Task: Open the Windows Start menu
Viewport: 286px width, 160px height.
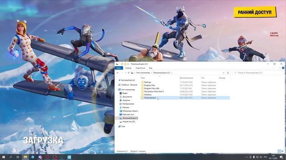Action: pyautogui.click(x=4, y=157)
